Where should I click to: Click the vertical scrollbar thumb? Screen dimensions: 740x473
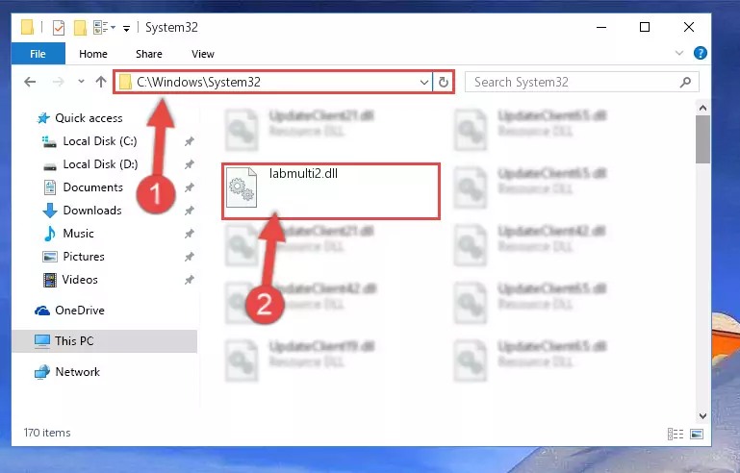click(x=702, y=139)
